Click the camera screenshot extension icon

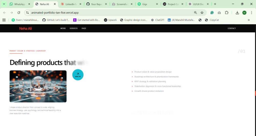point(219,13)
